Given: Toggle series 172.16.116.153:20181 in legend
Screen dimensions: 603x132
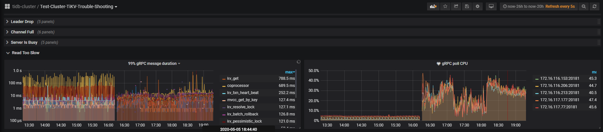Looking at the screenshot, I should (x=560, y=78).
